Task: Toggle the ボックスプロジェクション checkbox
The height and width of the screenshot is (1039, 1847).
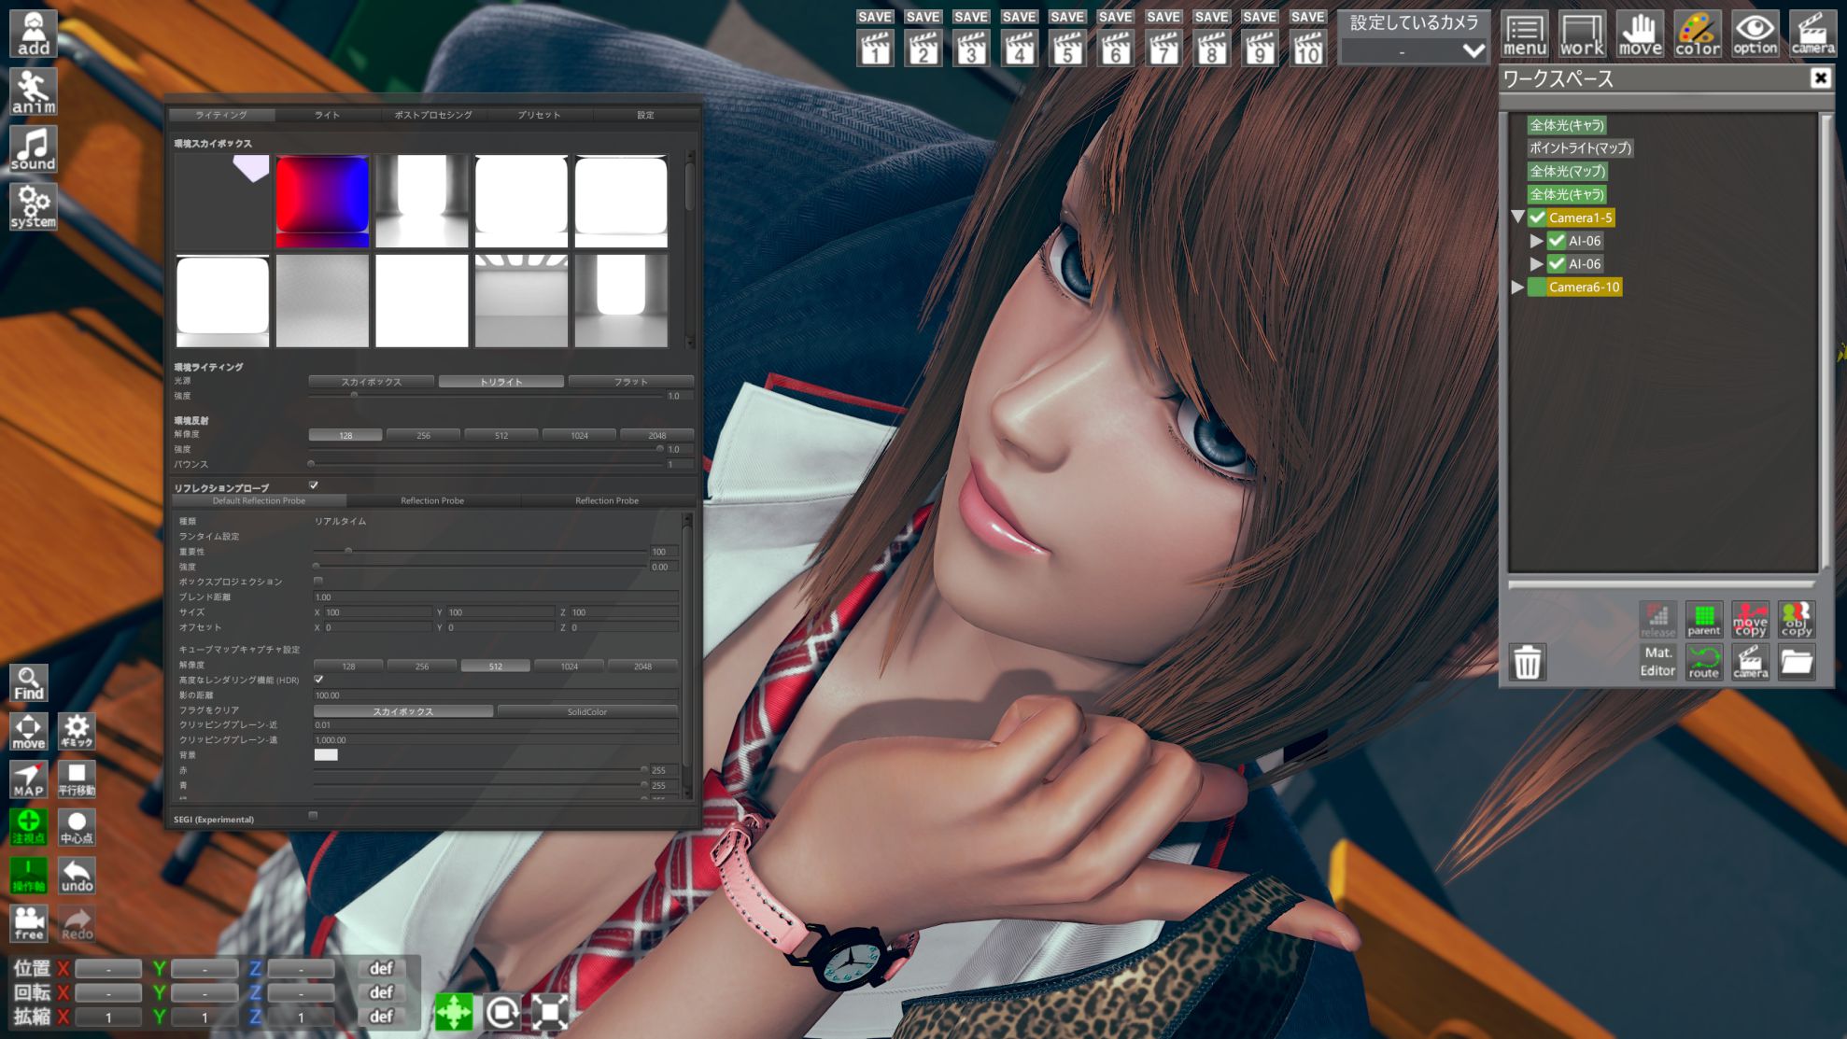Action: pyautogui.click(x=318, y=581)
